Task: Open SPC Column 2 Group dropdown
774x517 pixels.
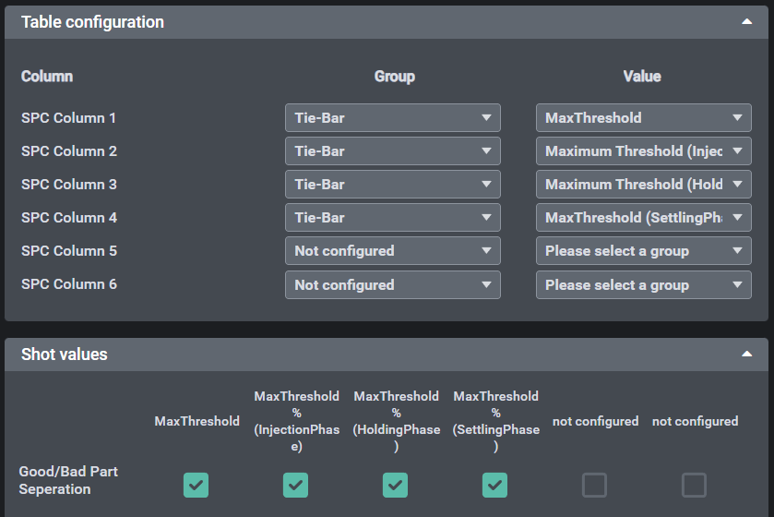Action: point(392,151)
